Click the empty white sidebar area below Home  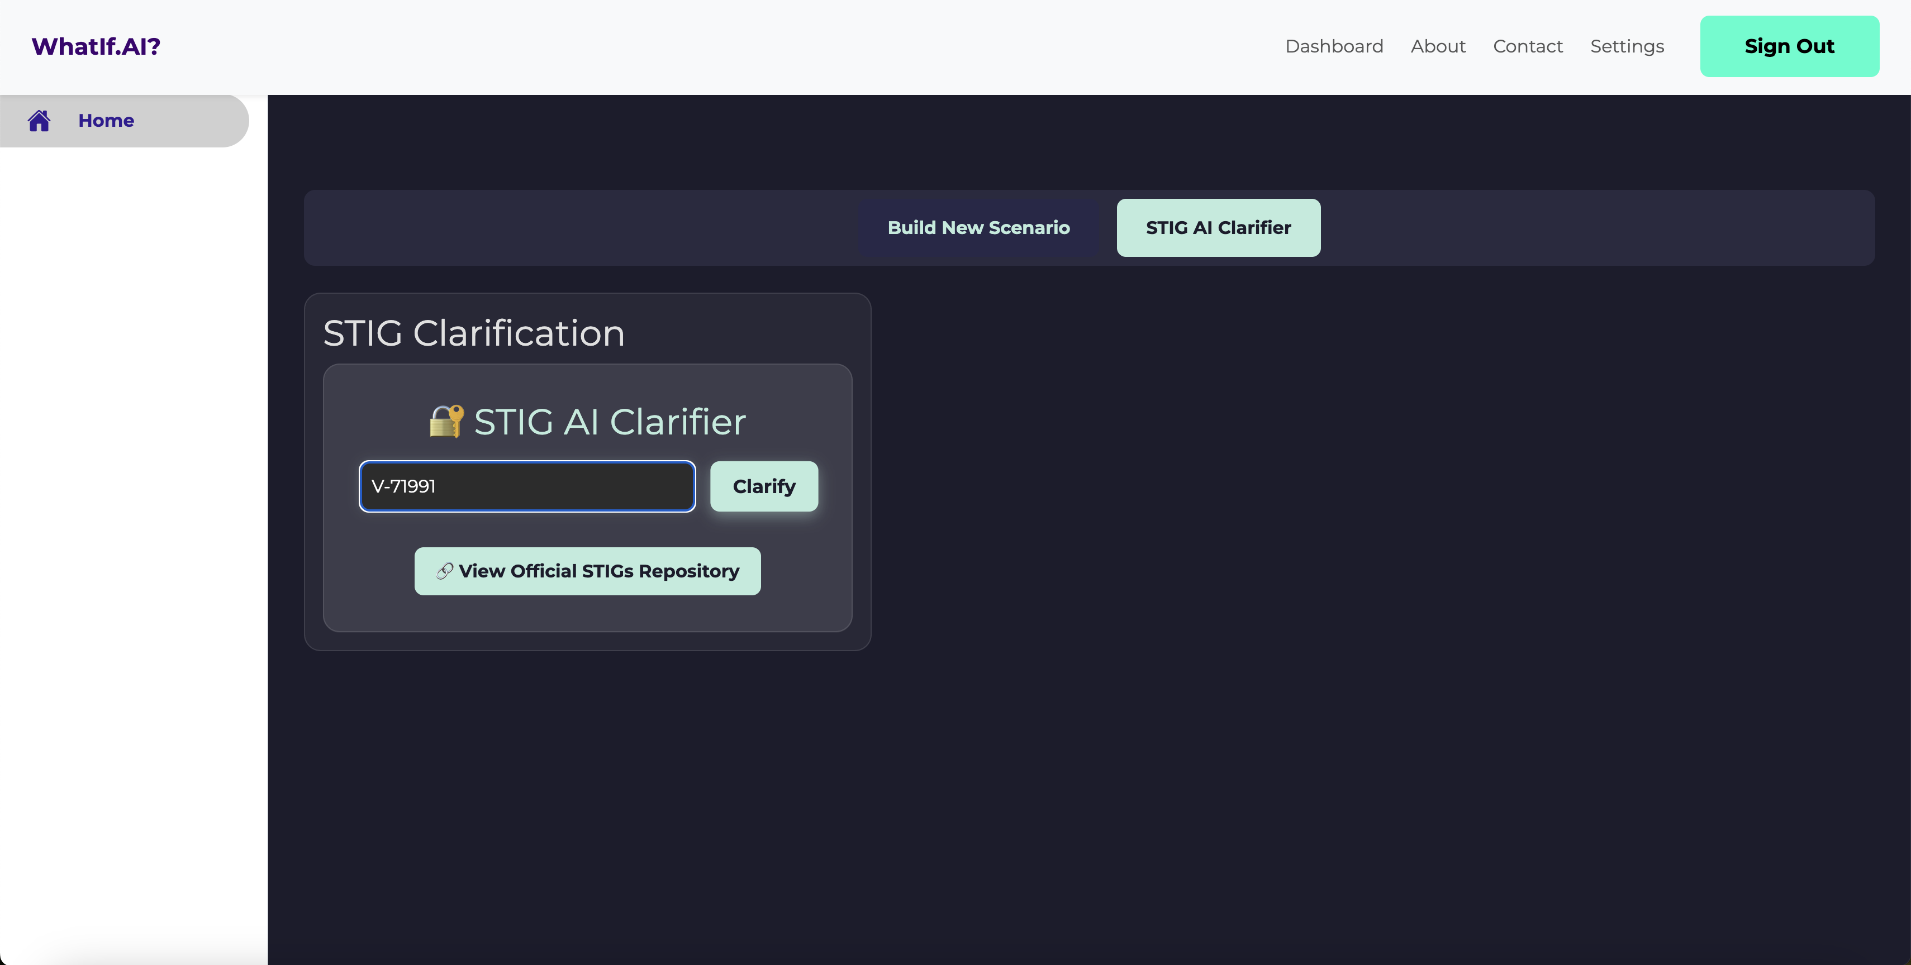[x=134, y=519]
